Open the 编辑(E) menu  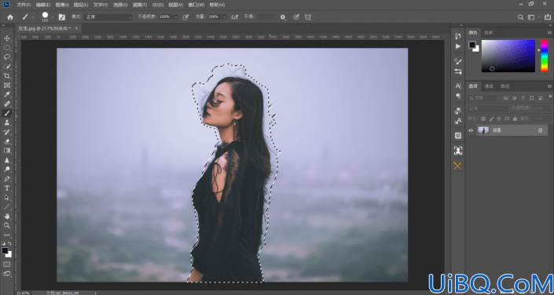tap(42, 5)
